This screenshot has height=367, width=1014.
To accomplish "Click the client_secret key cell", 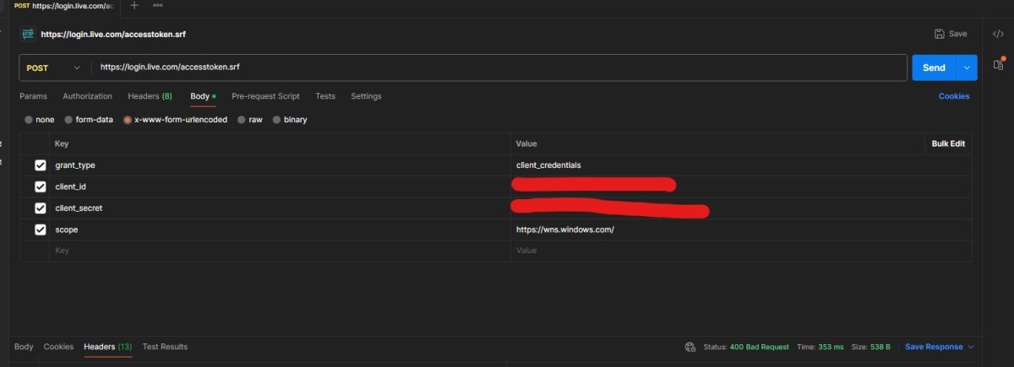I will (x=280, y=208).
